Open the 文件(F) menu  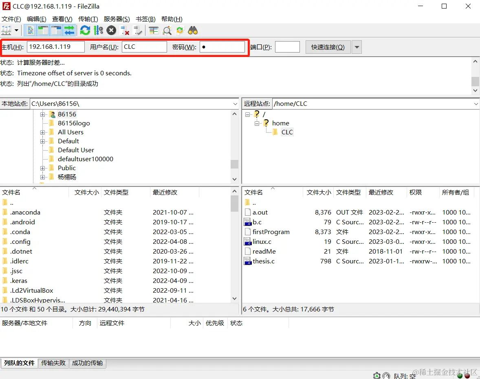point(11,19)
